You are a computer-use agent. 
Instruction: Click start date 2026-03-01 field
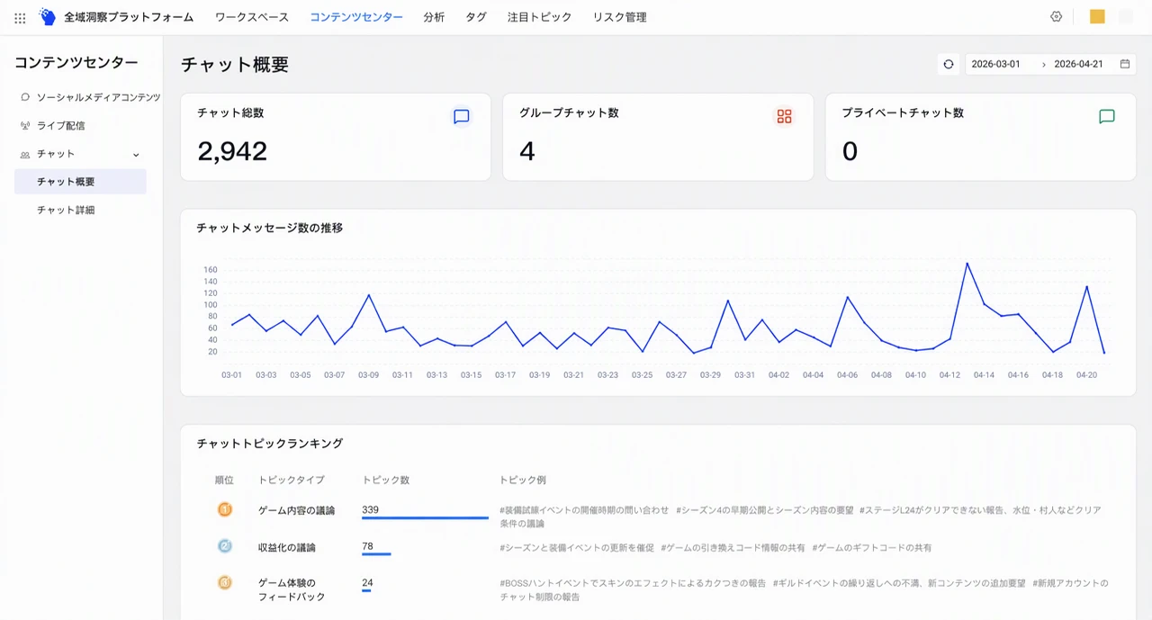[x=995, y=64]
